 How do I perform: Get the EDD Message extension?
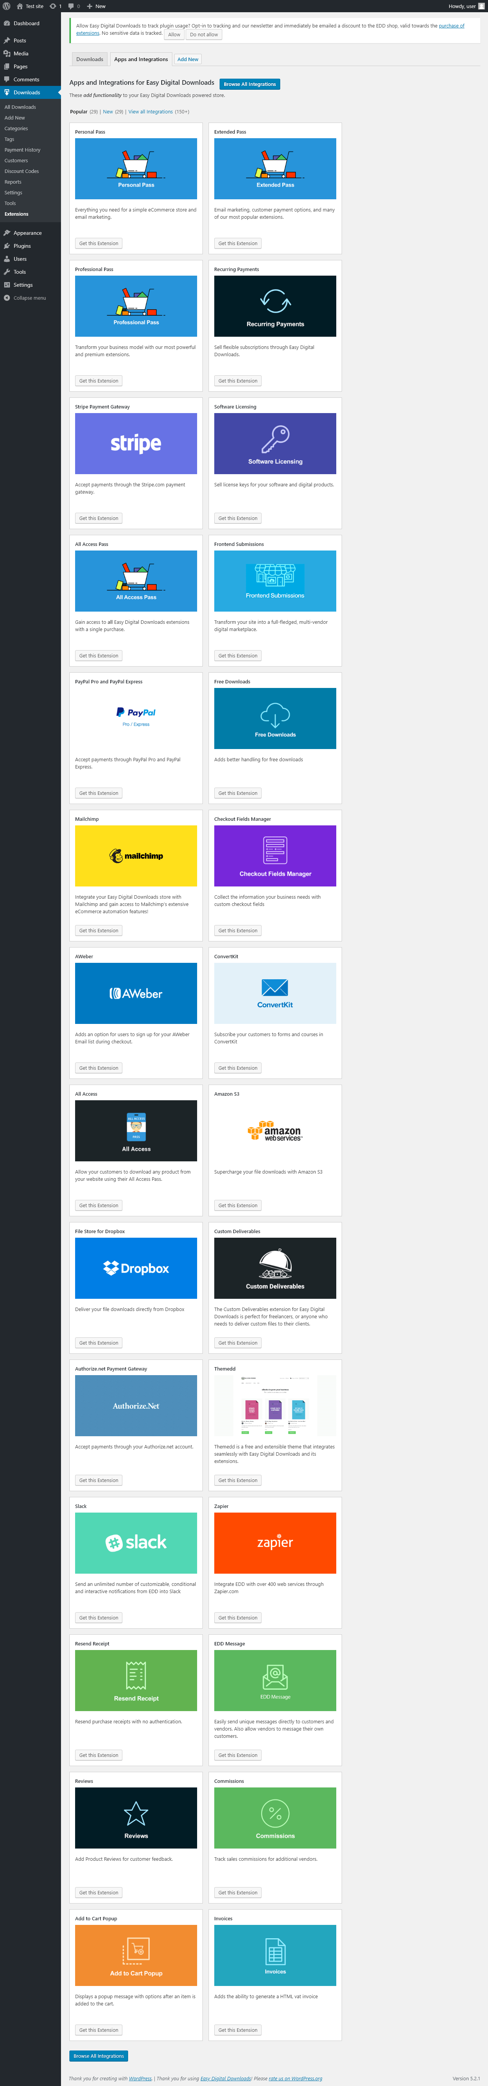pyautogui.click(x=238, y=1756)
